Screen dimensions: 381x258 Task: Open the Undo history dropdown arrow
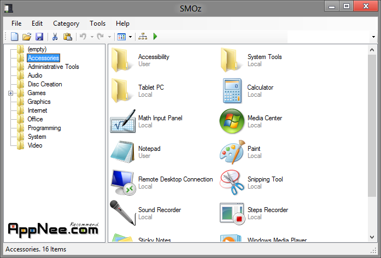92,37
